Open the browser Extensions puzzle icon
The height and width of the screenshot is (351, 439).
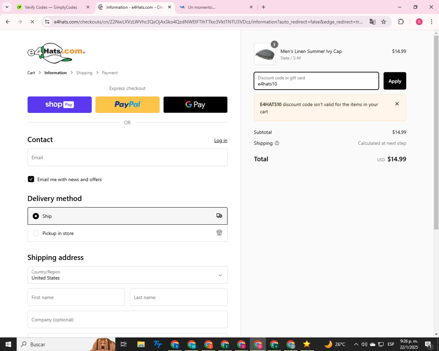401,22
